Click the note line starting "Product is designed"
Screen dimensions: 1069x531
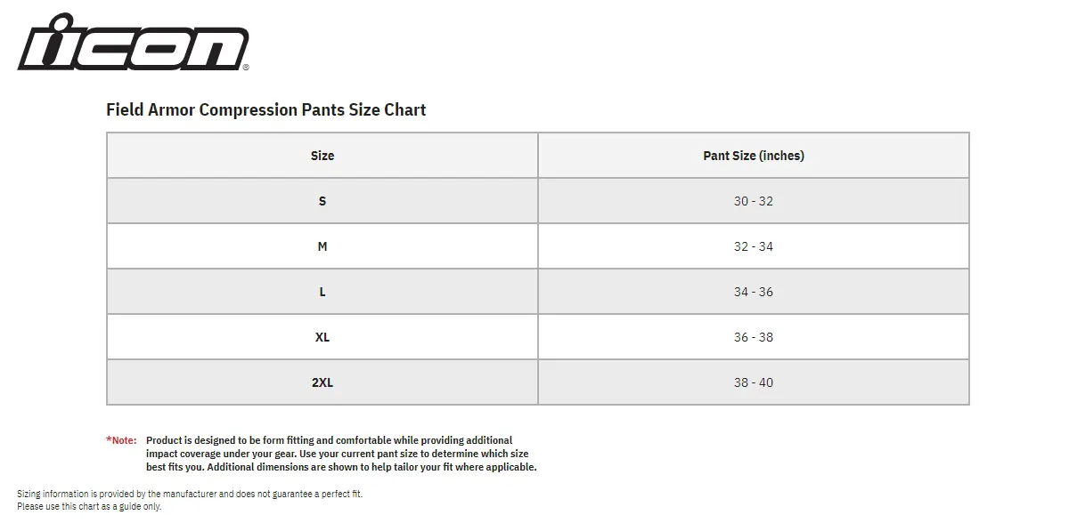tap(329, 440)
